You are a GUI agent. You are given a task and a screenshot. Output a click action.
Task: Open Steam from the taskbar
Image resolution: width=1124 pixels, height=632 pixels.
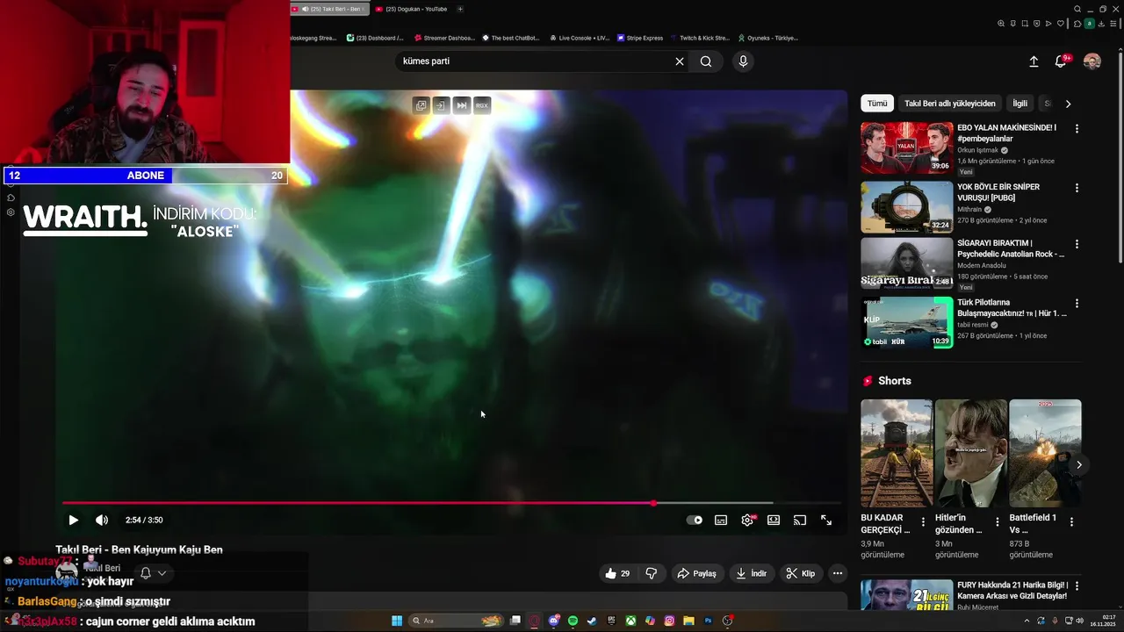592,621
